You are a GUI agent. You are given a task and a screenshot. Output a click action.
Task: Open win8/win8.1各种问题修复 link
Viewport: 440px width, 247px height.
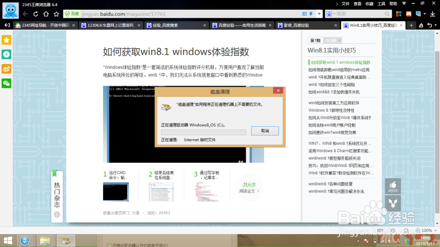coord(330,184)
